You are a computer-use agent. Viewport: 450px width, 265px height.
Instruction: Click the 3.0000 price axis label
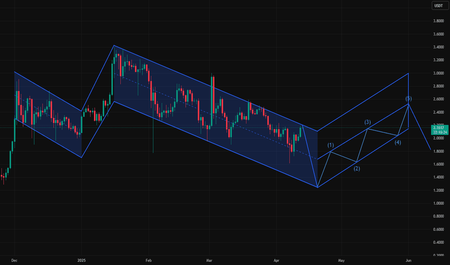point(438,73)
